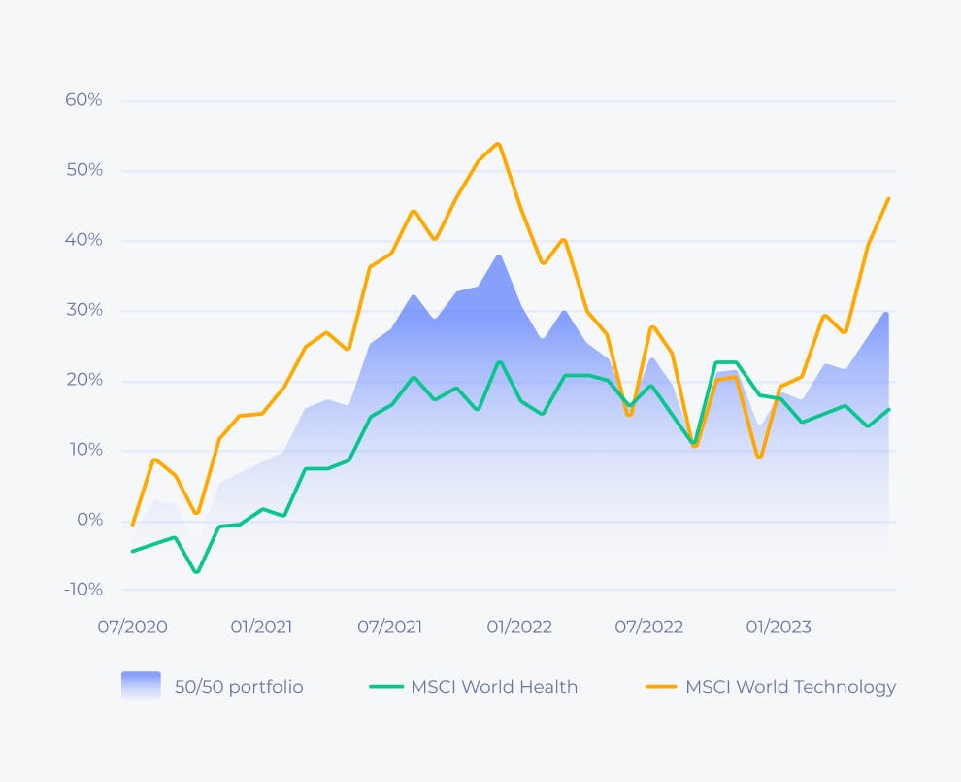Click the lowest dip of the green line
Screen dimensions: 961x782
pos(197,572)
